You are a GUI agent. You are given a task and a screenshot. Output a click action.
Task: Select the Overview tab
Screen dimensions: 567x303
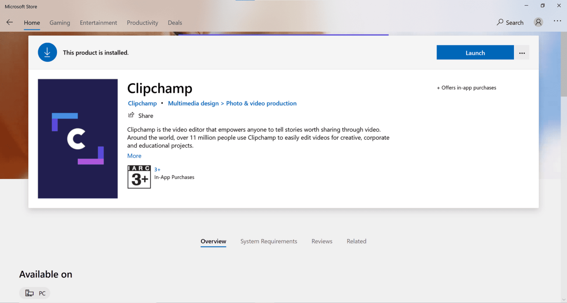click(x=213, y=242)
